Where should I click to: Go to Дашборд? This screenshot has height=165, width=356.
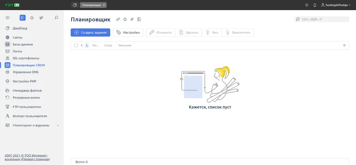tap(20, 28)
